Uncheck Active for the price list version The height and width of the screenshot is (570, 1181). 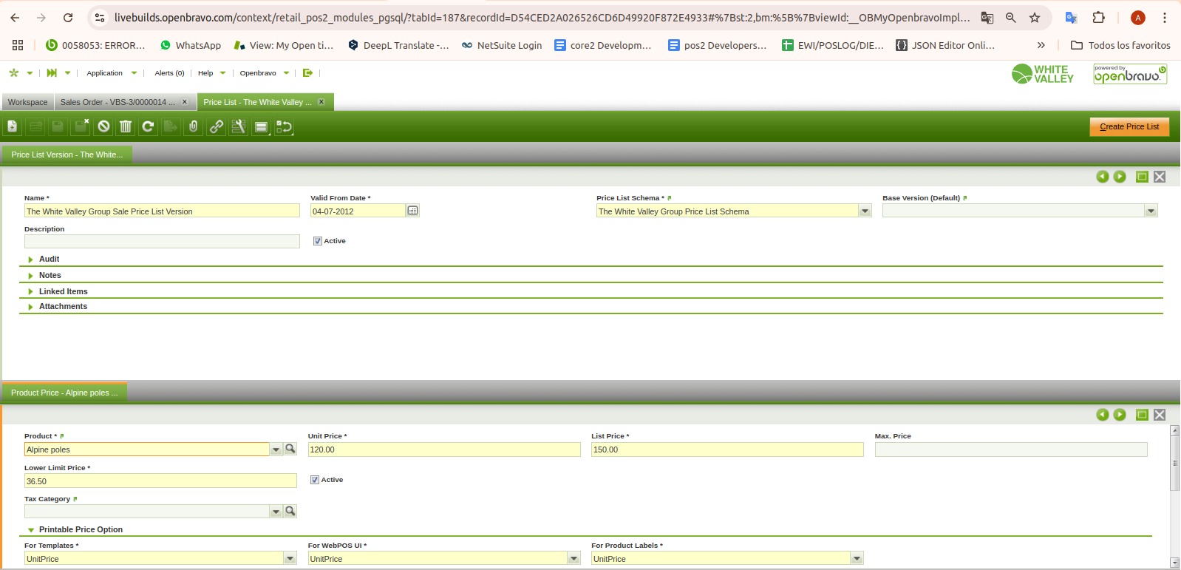point(318,241)
